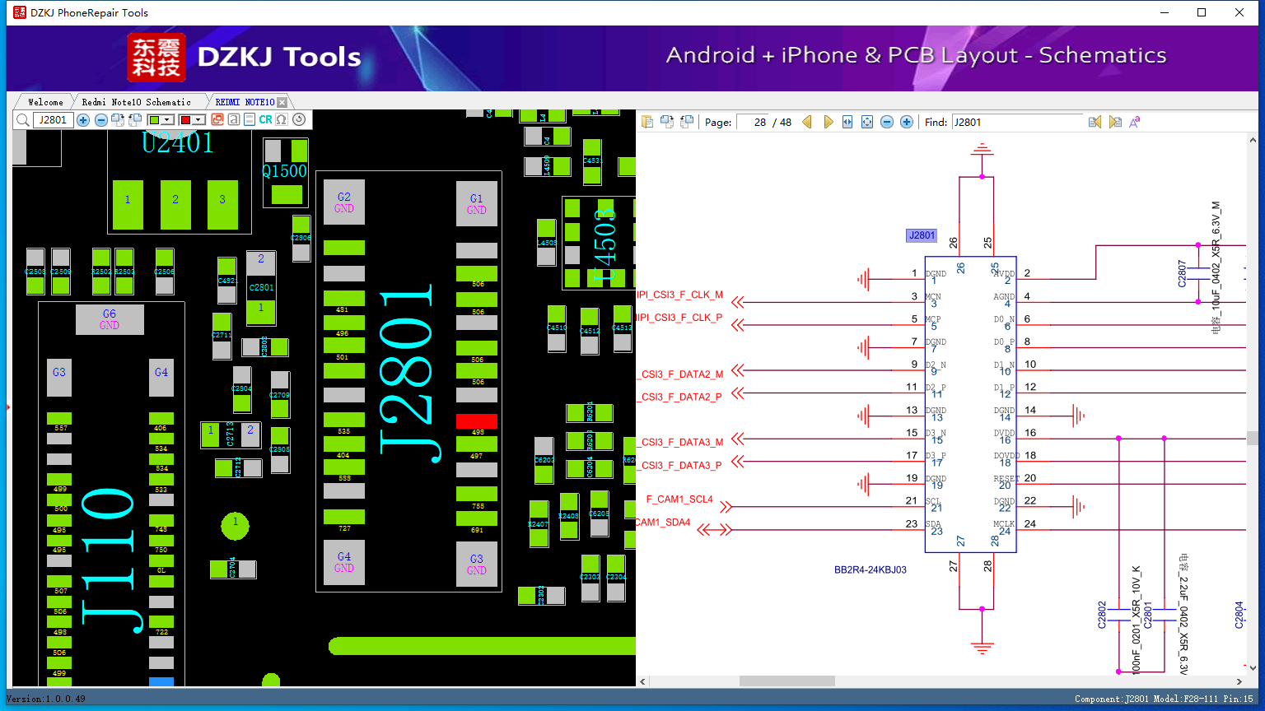The width and height of the screenshot is (1265, 711).
Task: Click the PCB search magnifier icon
Action: pos(23,120)
